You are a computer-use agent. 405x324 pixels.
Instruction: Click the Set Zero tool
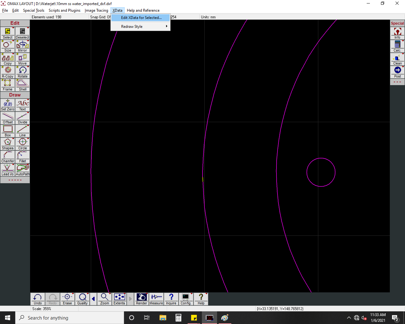[8, 105]
